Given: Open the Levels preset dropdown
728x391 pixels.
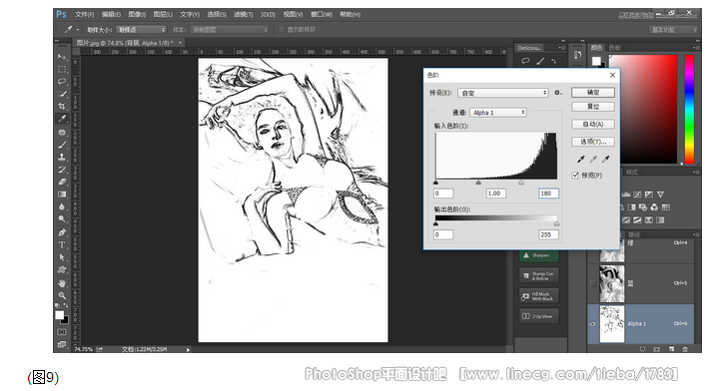Looking at the screenshot, I should pyautogui.click(x=503, y=93).
